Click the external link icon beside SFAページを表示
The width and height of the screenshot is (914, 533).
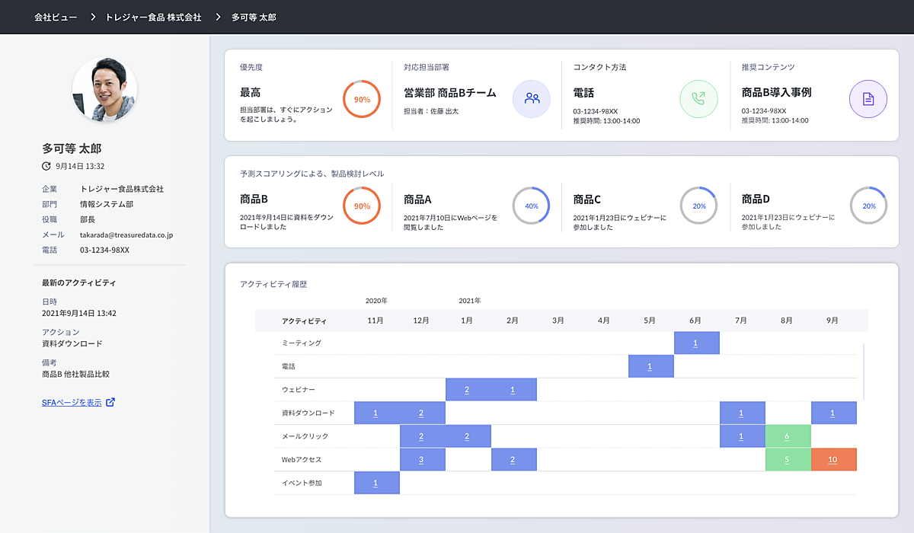[110, 402]
